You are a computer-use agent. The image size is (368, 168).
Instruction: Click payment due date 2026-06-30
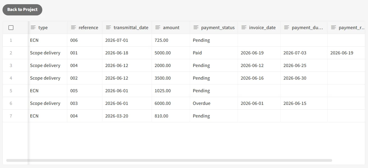point(304,78)
